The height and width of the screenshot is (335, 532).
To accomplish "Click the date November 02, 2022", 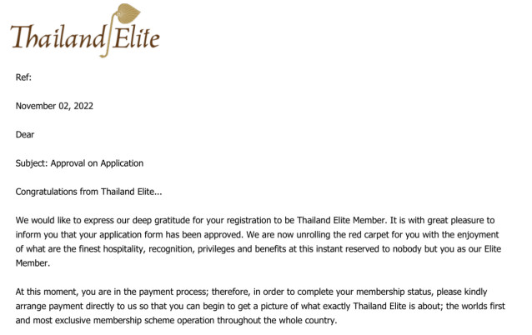I will click(56, 106).
